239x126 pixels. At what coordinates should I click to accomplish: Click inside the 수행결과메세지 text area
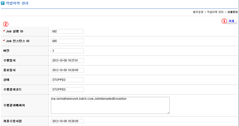coord(110,105)
